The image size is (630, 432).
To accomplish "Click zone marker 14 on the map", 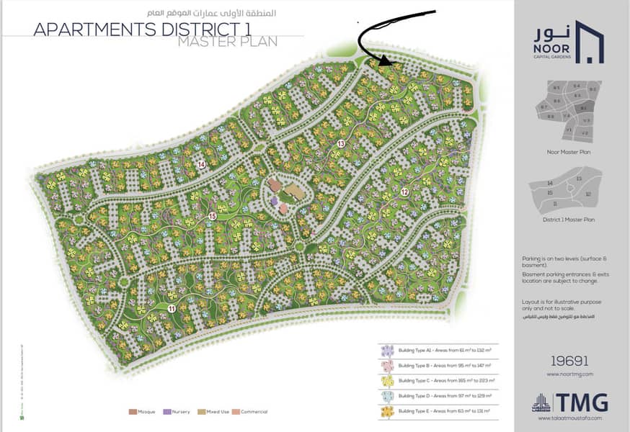I will (x=202, y=164).
